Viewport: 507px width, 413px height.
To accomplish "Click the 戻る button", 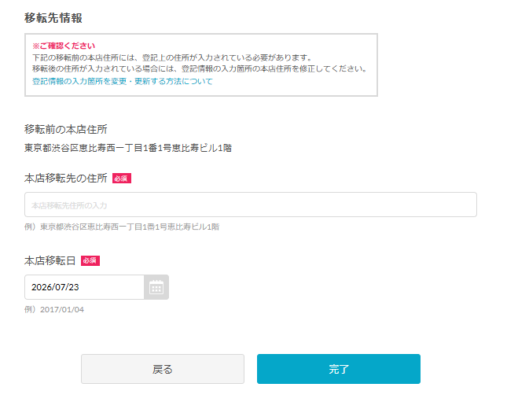I will [x=163, y=369].
